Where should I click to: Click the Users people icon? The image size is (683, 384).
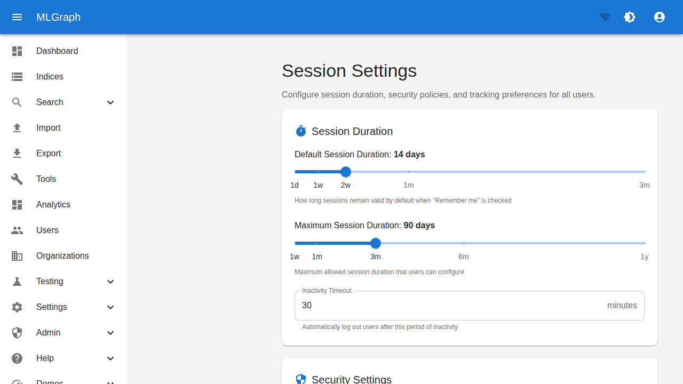(17, 230)
